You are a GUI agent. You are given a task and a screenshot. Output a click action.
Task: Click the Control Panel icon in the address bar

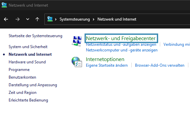click(x=50, y=19)
